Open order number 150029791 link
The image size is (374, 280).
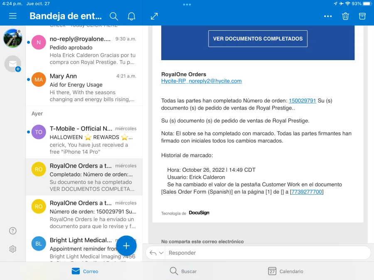(x=302, y=100)
